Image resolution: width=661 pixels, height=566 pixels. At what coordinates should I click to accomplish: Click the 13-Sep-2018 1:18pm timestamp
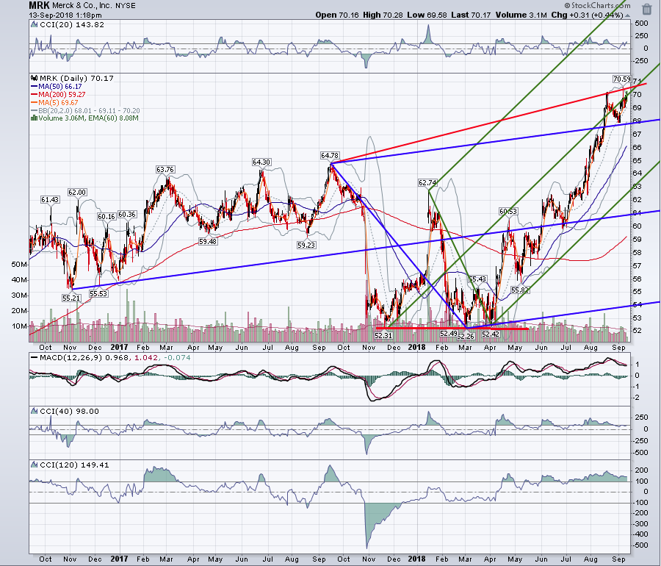point(65,15)
